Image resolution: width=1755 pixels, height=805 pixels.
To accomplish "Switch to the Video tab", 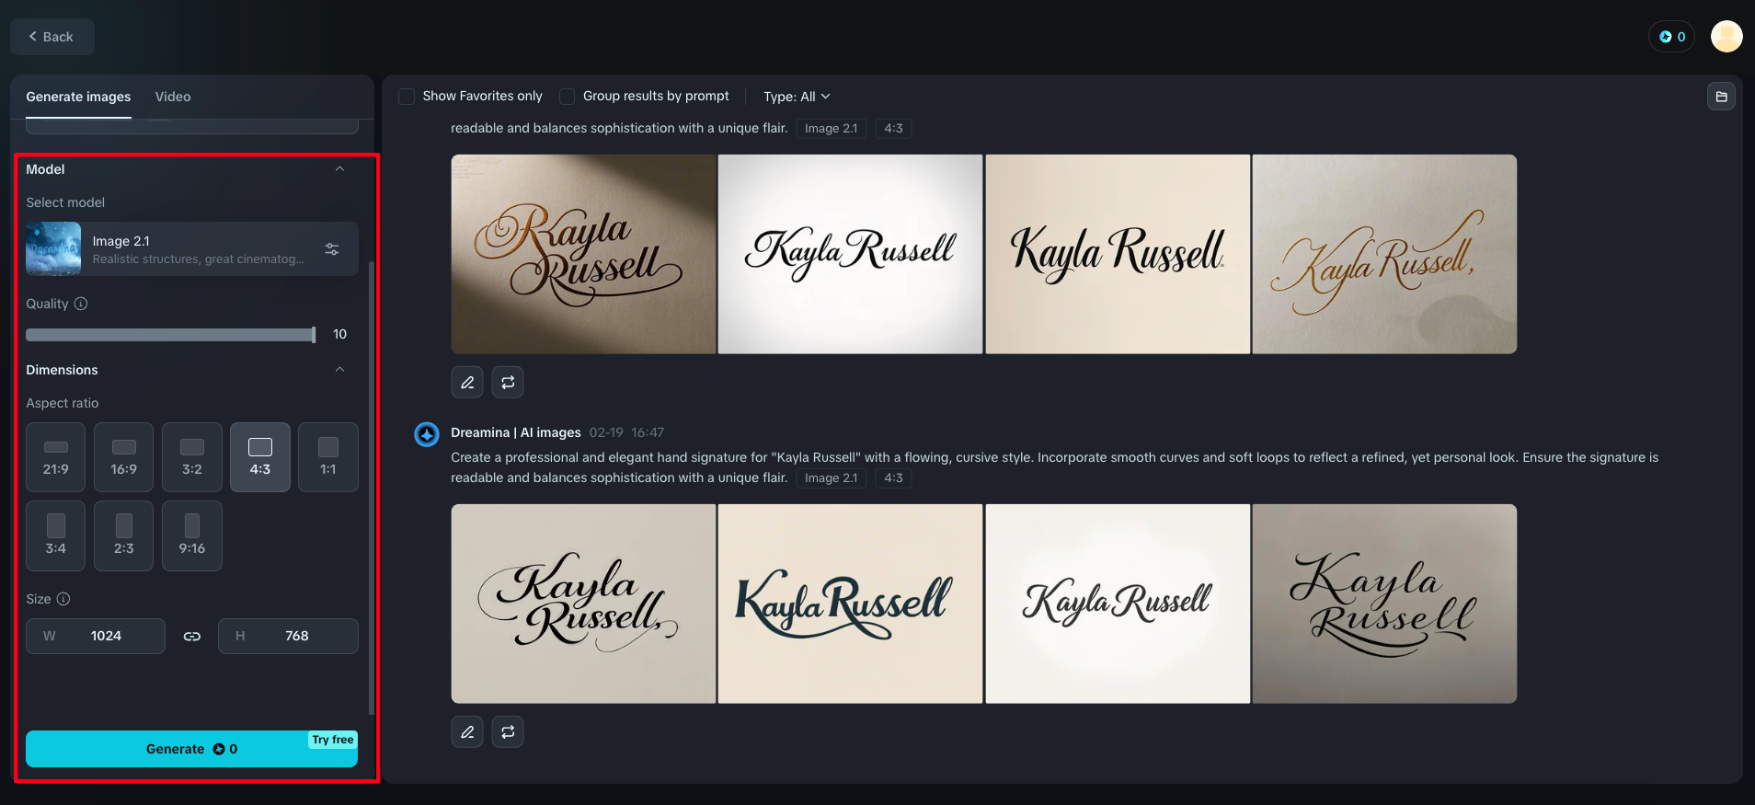I will pos(173,97).
